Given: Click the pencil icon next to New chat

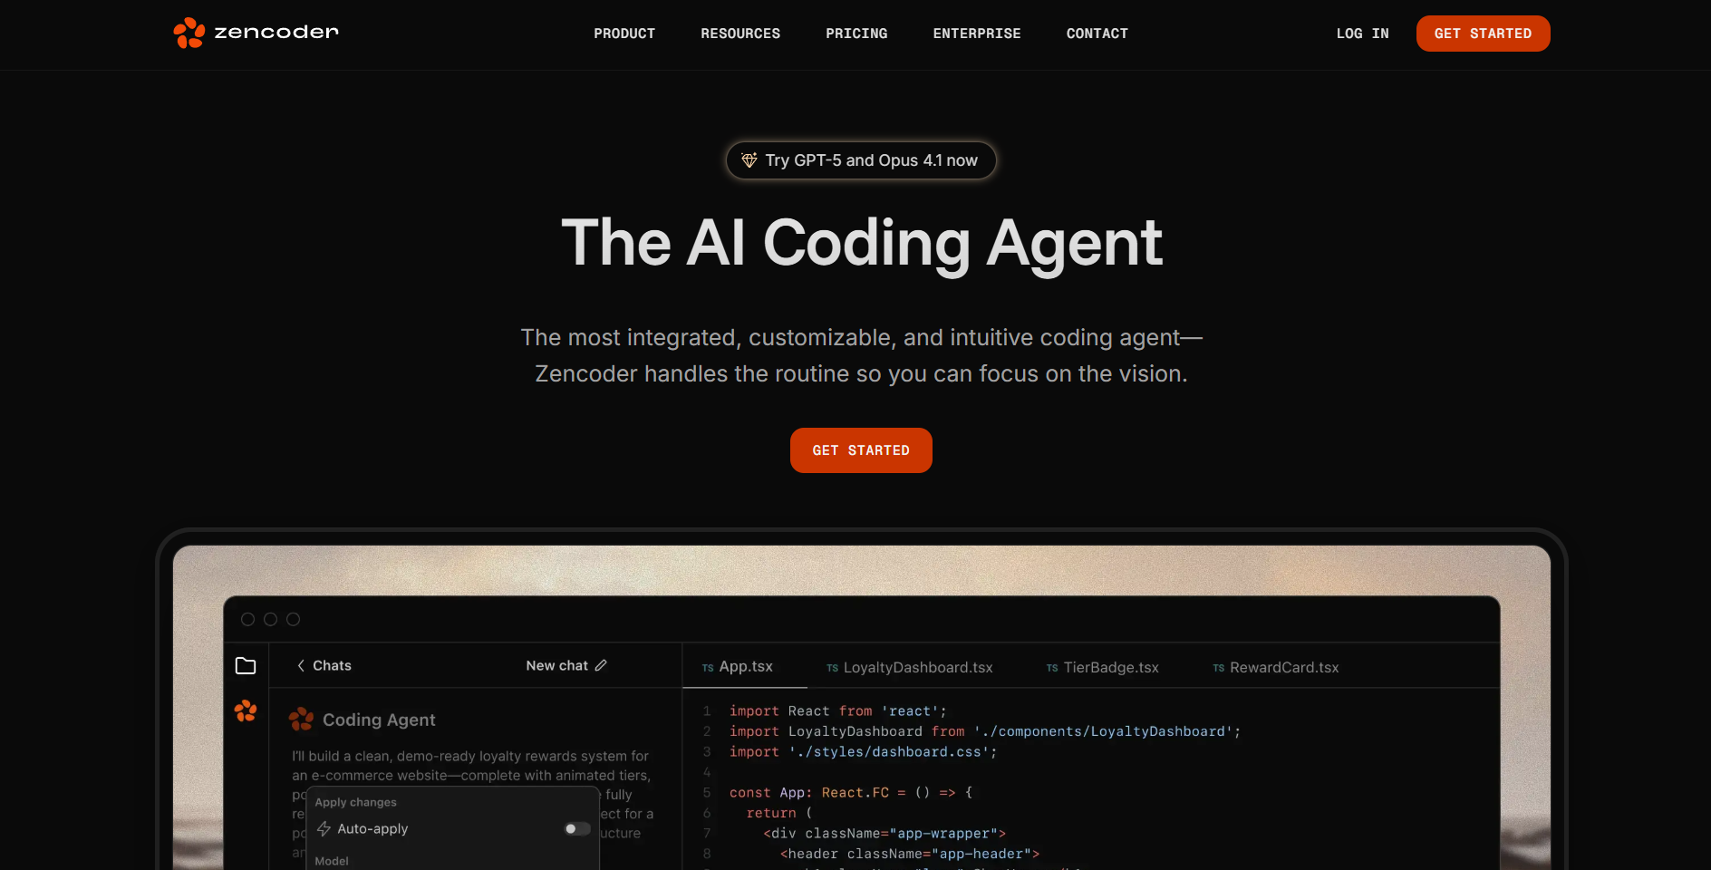Looking at the screenshot, I should 601,665.
